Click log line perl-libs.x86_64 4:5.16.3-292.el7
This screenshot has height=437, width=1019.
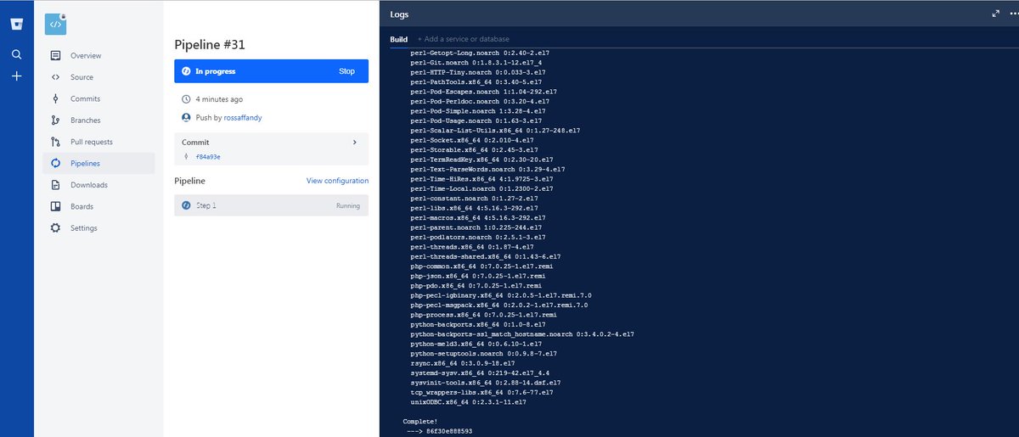[479, 207]
